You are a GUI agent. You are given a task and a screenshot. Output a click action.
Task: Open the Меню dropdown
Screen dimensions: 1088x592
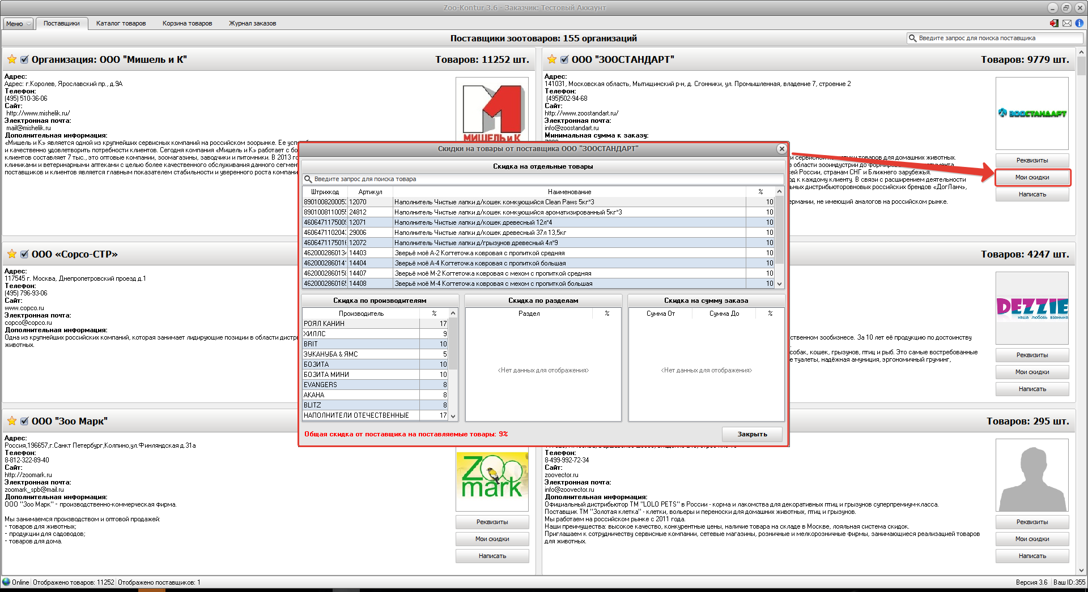coord(18,24)
